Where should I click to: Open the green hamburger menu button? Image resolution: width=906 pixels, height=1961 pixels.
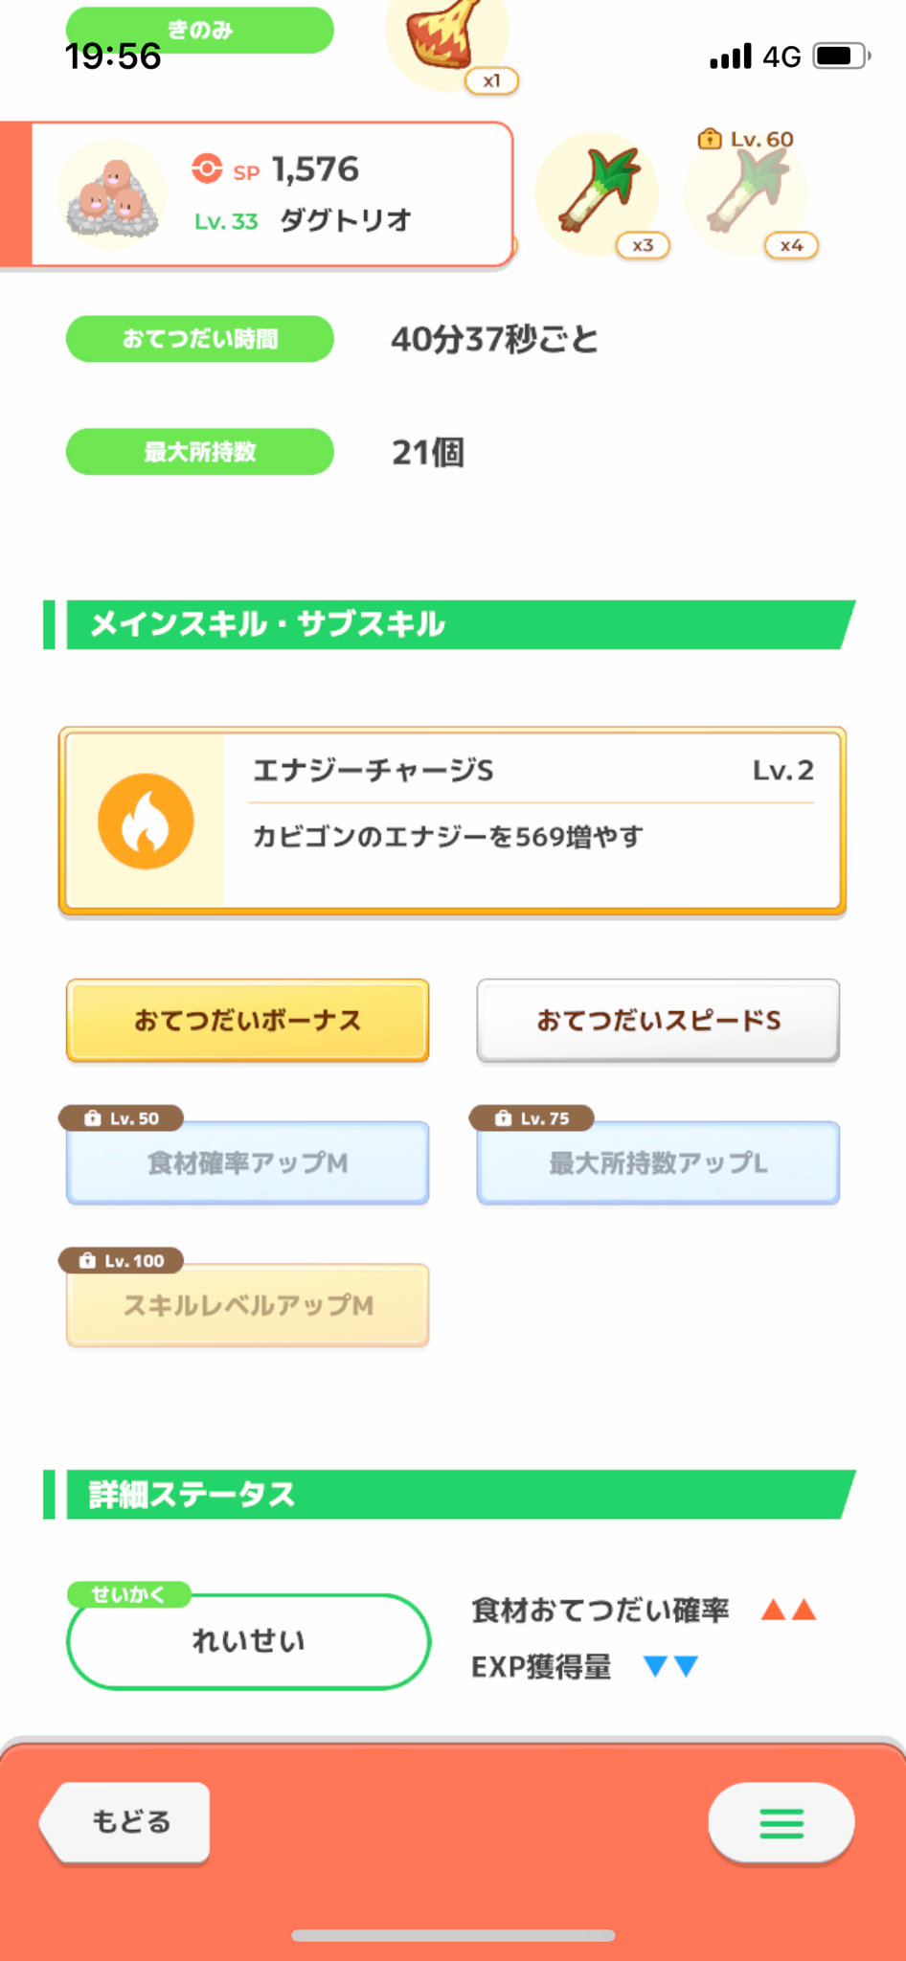pos(781,1823)
